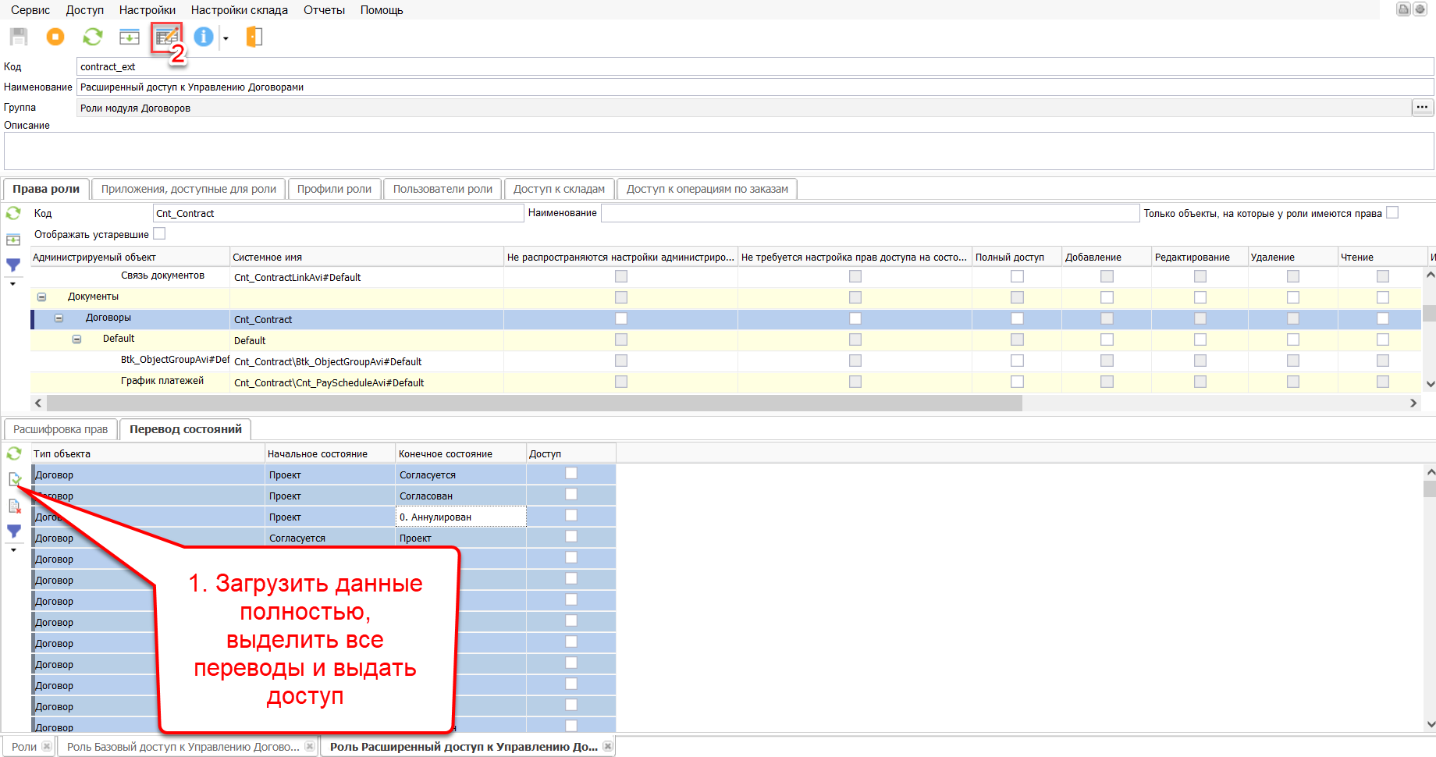Click the Save floppy disk icon
The image size is (1436, 757).
(19, 37)
